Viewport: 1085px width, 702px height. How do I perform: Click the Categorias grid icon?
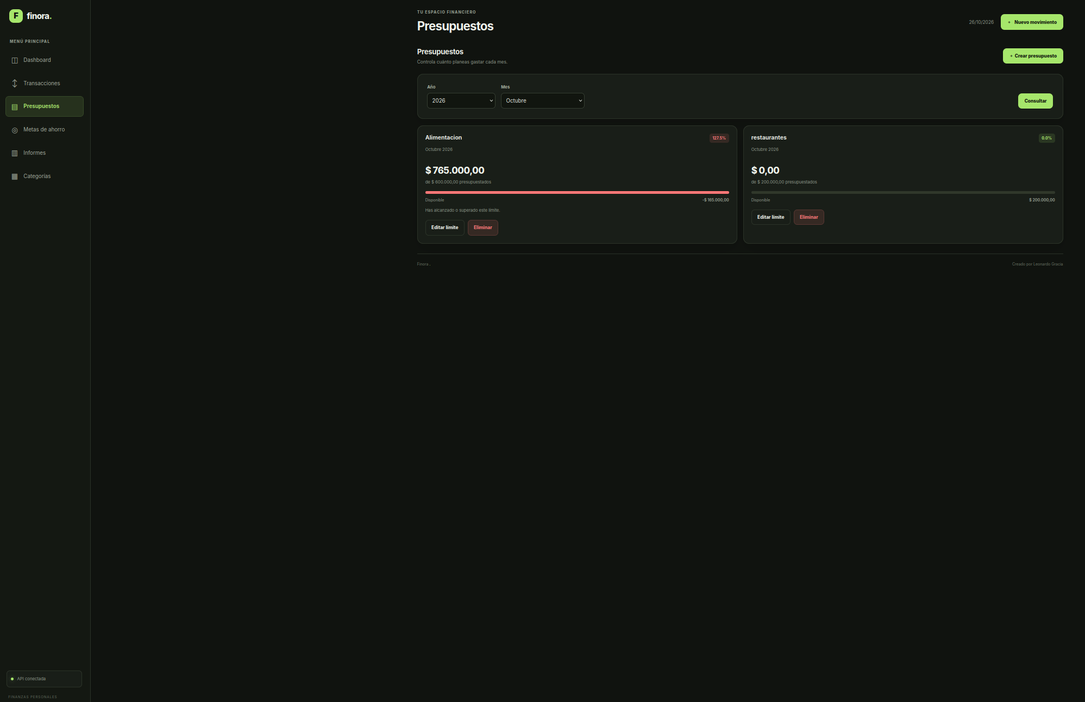click(x=15, y=176)
